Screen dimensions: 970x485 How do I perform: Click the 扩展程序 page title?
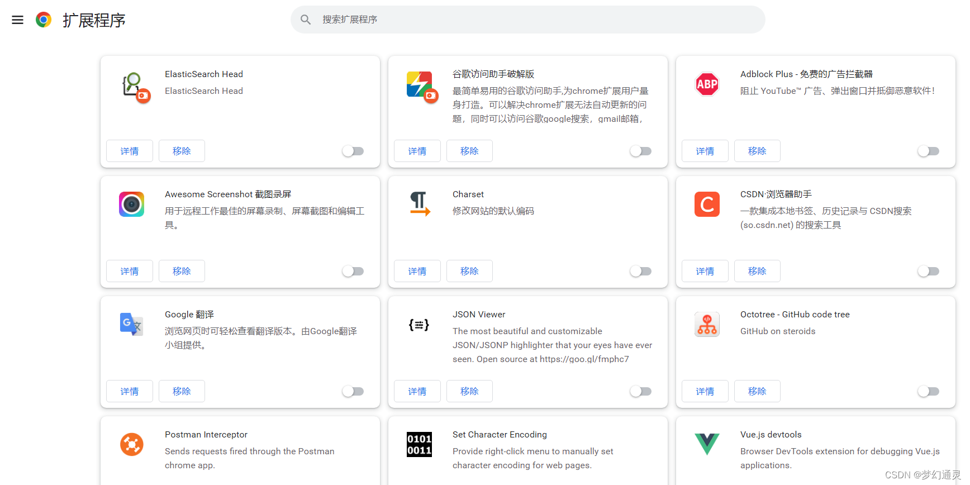[x=94, y=20]
